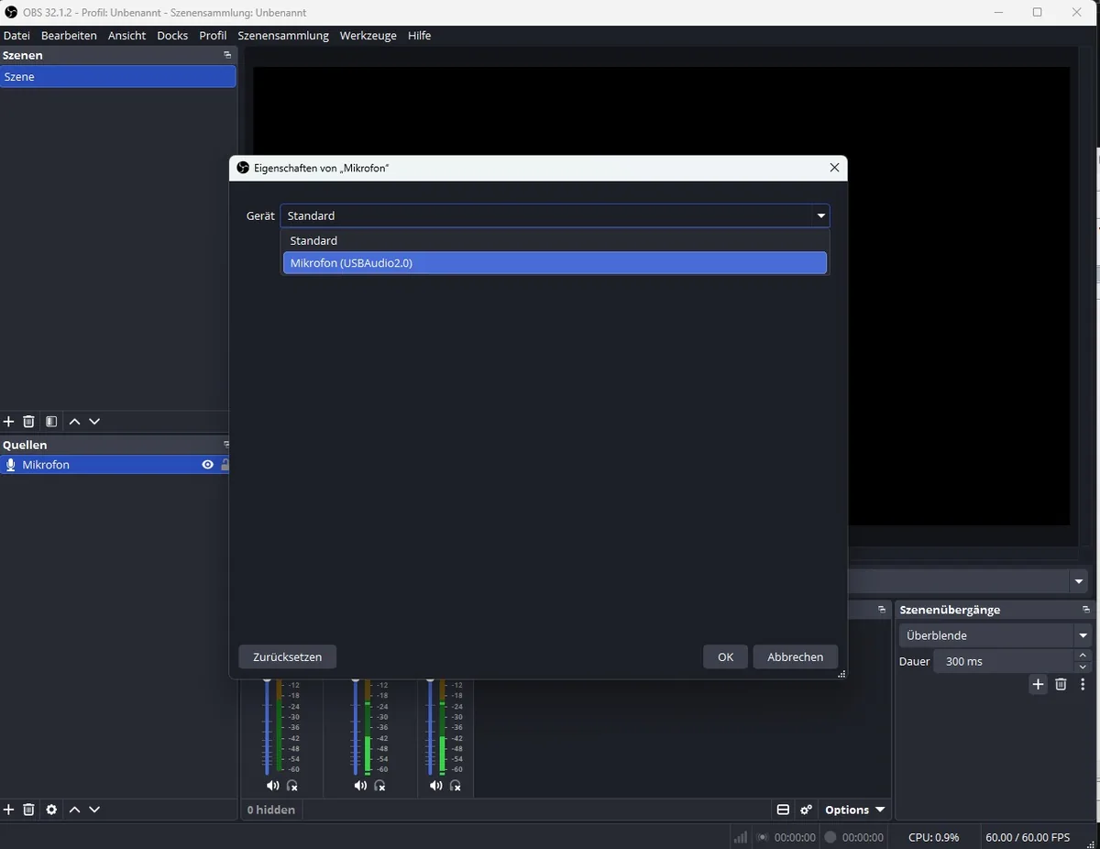Mute the first audio mixer channel
Viewport: 1100px width, 849px height.
[272, 786]
